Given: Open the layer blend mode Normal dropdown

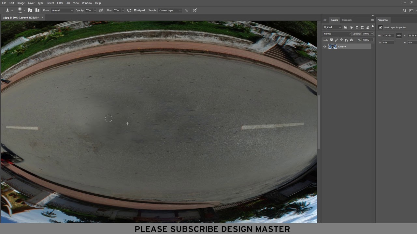Looking at the screenshot, I should [337, 34].
